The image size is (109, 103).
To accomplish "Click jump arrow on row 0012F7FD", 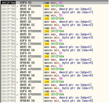I will click(x=17, y=95).
